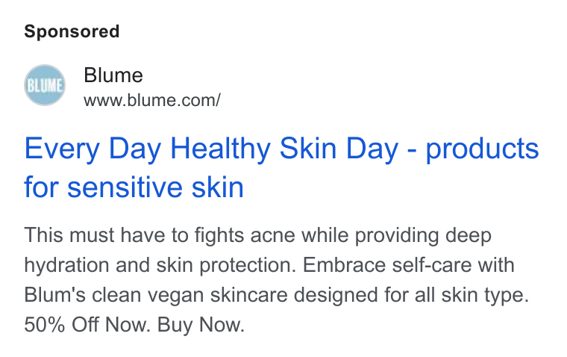
Task: Click the '50% Off Now. Buy Now.' text
Action: click(134, 324)
